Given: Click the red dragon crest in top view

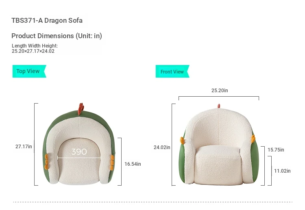Looking at the screenshot, I should 81,108.
